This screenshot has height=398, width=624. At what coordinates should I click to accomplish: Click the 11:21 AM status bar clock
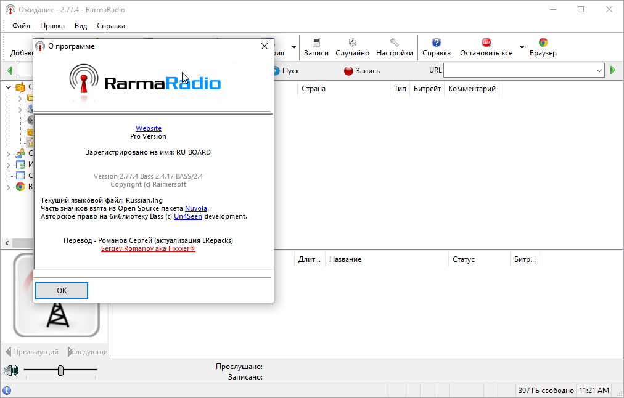tap(594, 391)
